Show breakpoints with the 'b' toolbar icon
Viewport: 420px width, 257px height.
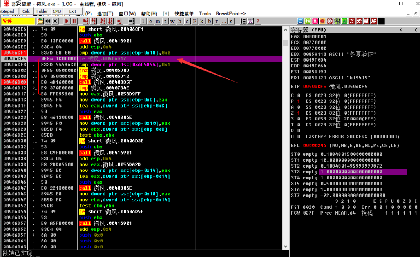(x=210, y=21)
